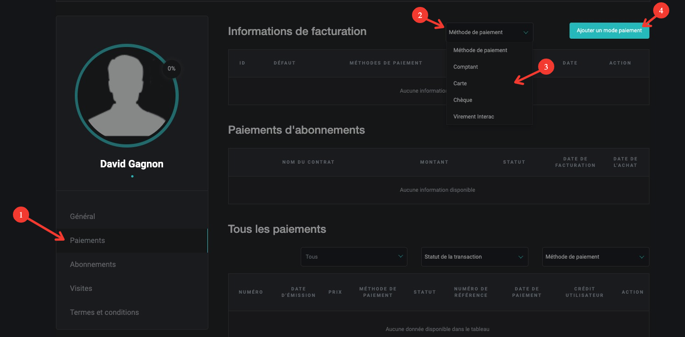Select Virement Interac payment option
The width and height of the screenshot is (685, 337).
474,117
